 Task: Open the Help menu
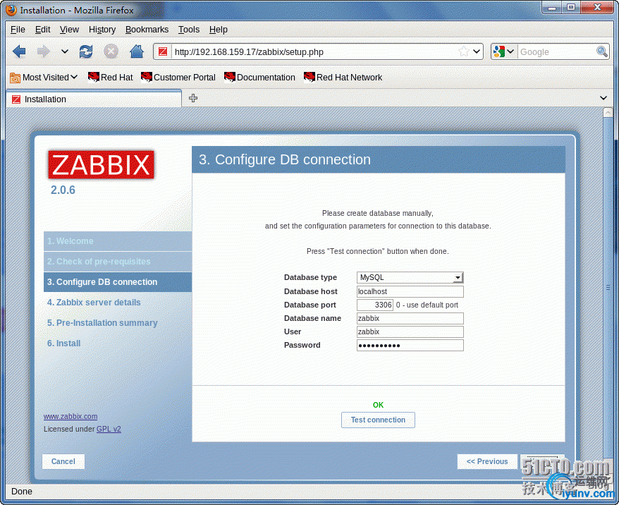pos(219,30)
